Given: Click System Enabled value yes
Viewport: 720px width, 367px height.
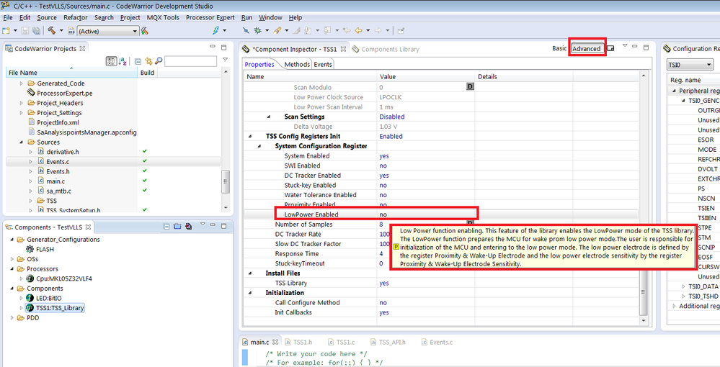Looking at the screenshot, I should click(384, 156).
